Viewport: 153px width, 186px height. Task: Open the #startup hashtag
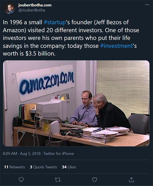point(55,22)
